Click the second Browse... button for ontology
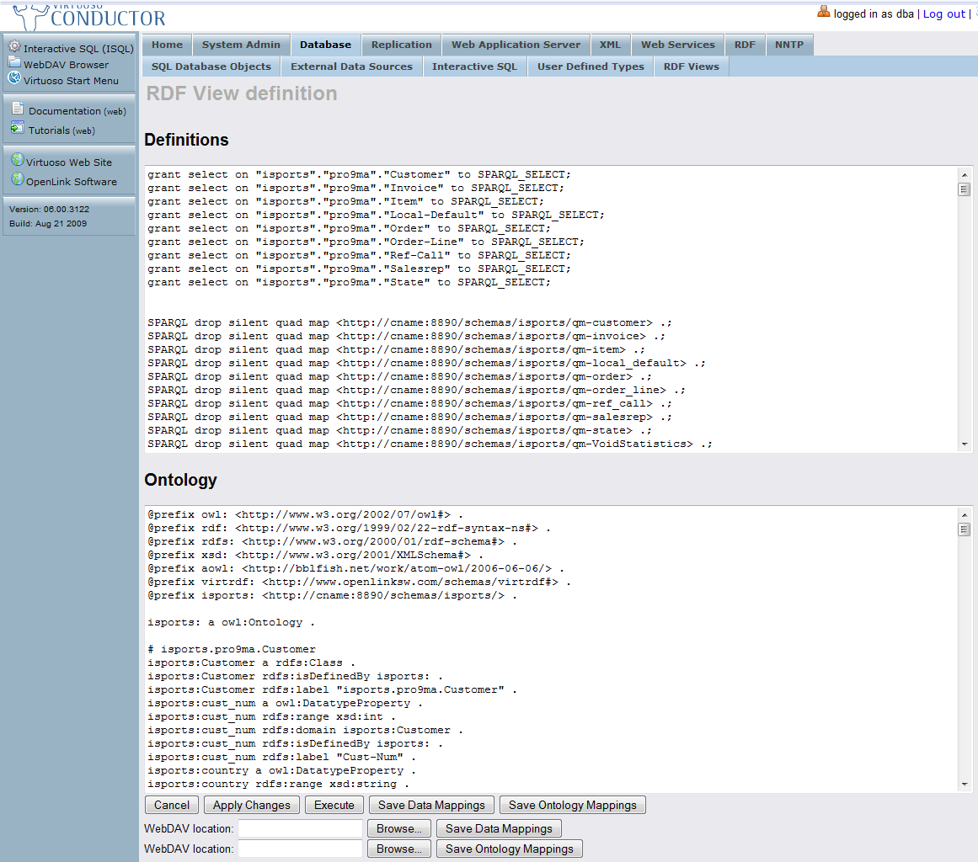This screenshot has height=862, width=978. click(400, 849)
